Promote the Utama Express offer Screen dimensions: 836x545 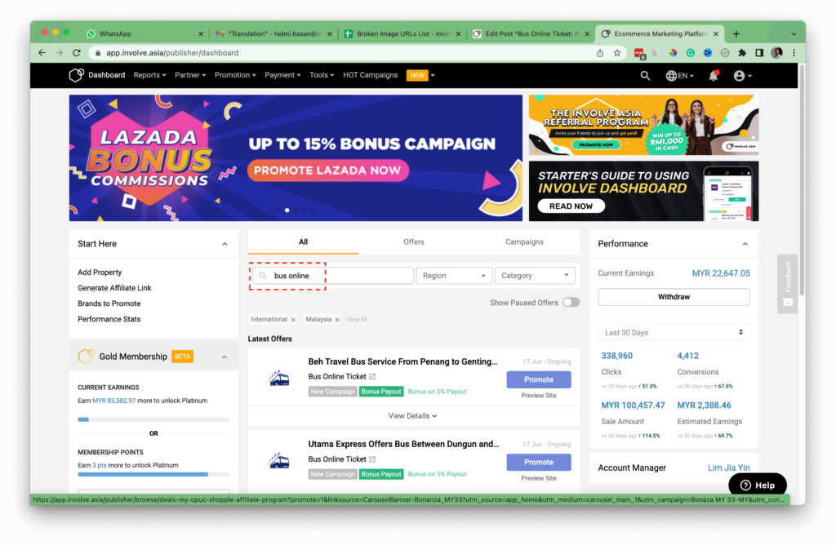point(539,462)
